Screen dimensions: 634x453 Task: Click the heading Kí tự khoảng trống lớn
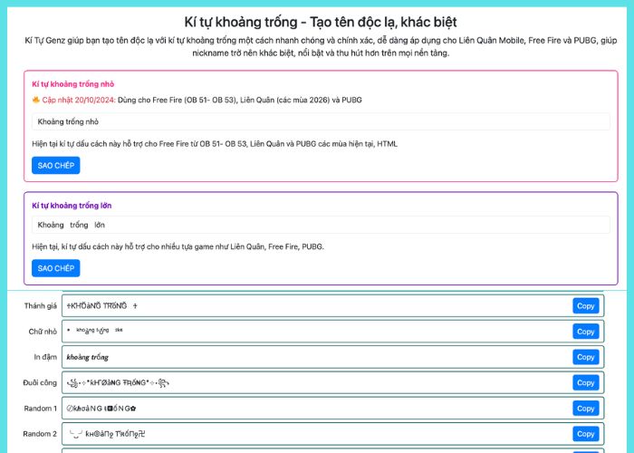click(72, 206)
